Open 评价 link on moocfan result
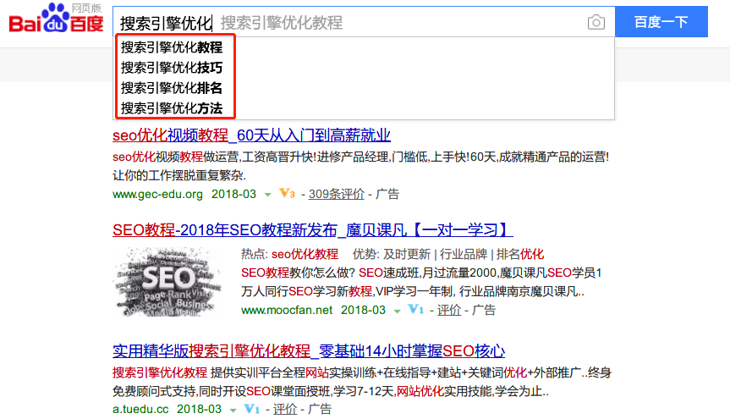Image resolution: width=730 pixels, height=419 pixels. tap(449, 310)
